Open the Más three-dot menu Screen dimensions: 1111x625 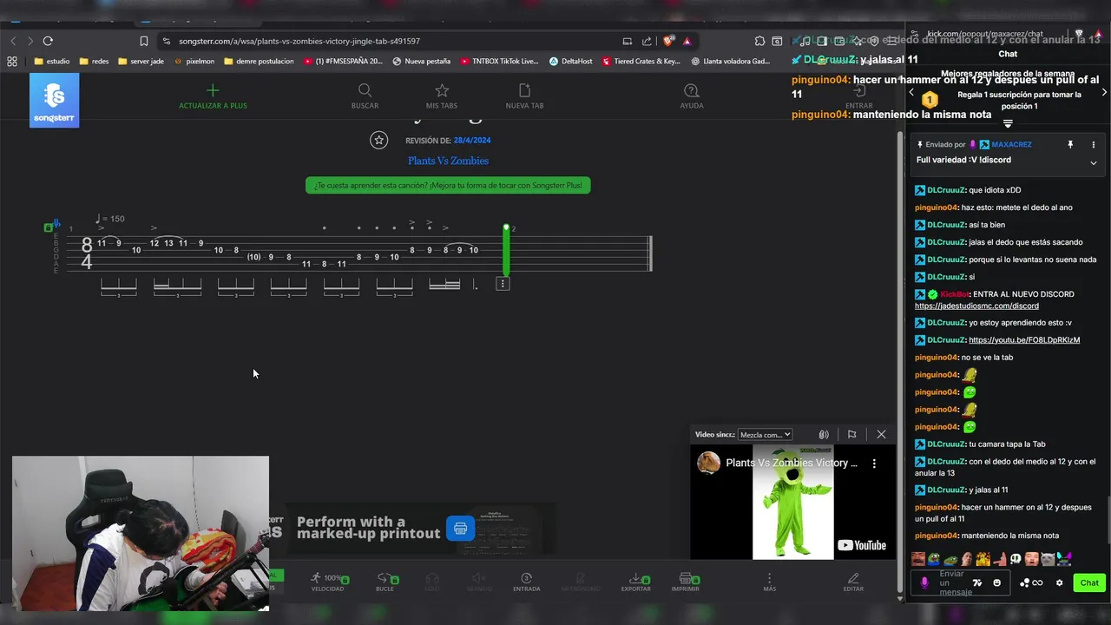tap(769, 582)
